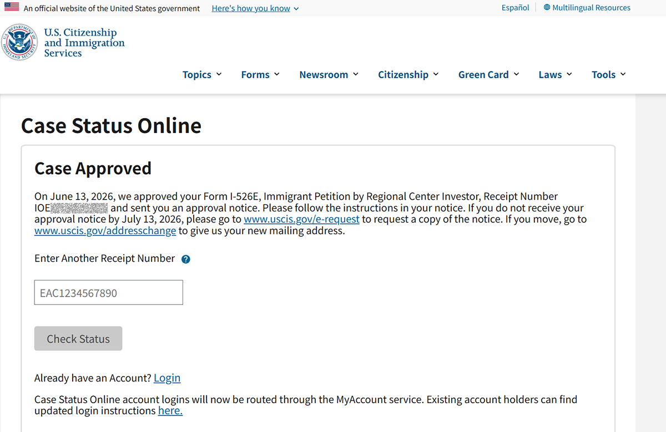The width and height of the screenshot is (666, 432).
Task: Click the Login link
Action: click(x=167, y=378)
